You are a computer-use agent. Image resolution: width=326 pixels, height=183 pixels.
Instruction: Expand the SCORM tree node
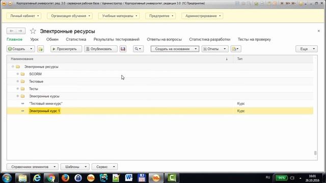click(18, 74)
